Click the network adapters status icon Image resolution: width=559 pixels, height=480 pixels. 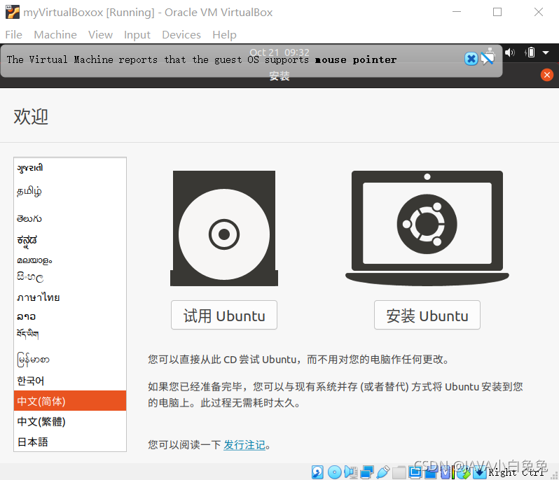click(x=367, y=472)
